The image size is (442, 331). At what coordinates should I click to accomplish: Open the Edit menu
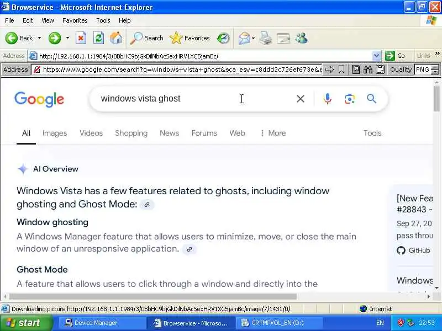point(28,20)
